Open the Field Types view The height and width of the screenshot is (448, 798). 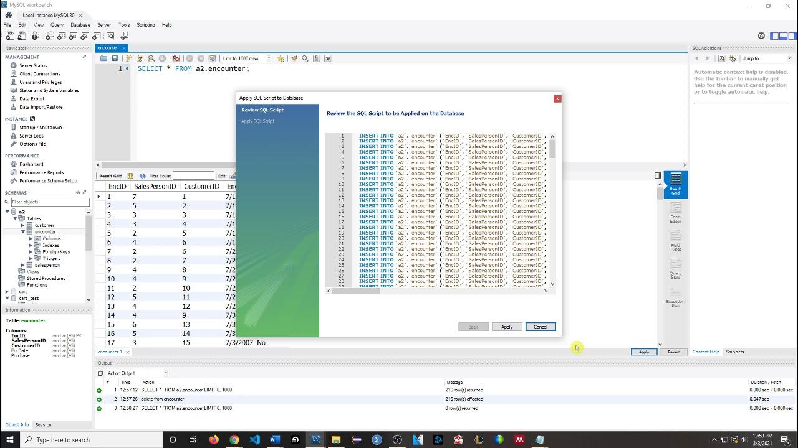[x=675, y=241]
